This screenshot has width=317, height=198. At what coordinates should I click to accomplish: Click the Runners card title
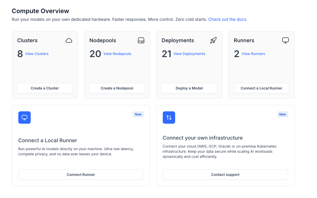(244, 40)
